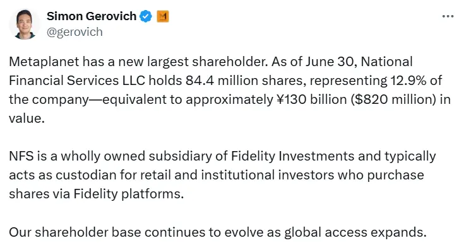
Task: Click the "¥130 billion" amount
Action: pyautogui.click(x=312, y=99)
